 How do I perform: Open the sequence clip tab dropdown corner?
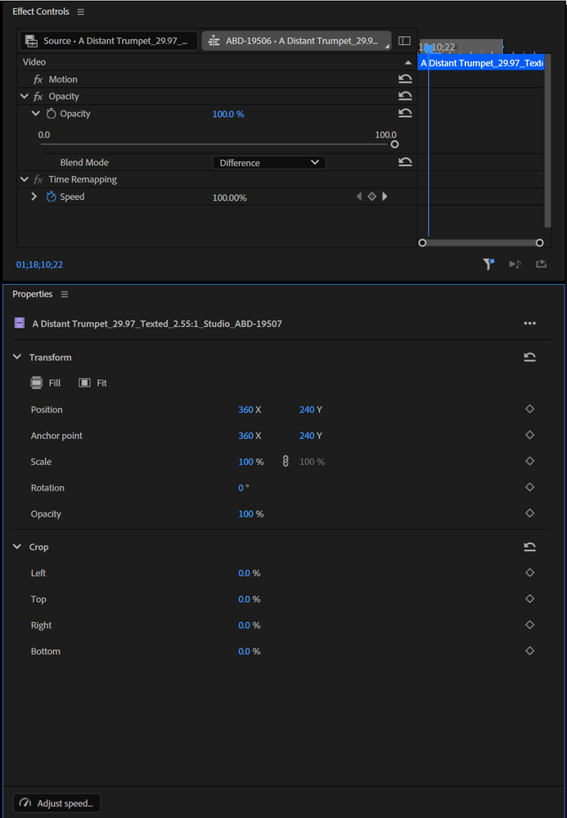387,47
